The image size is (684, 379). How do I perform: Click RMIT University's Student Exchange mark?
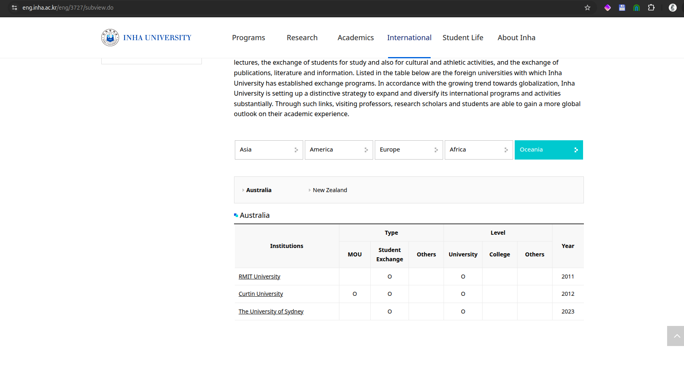(x=390, y=277)
